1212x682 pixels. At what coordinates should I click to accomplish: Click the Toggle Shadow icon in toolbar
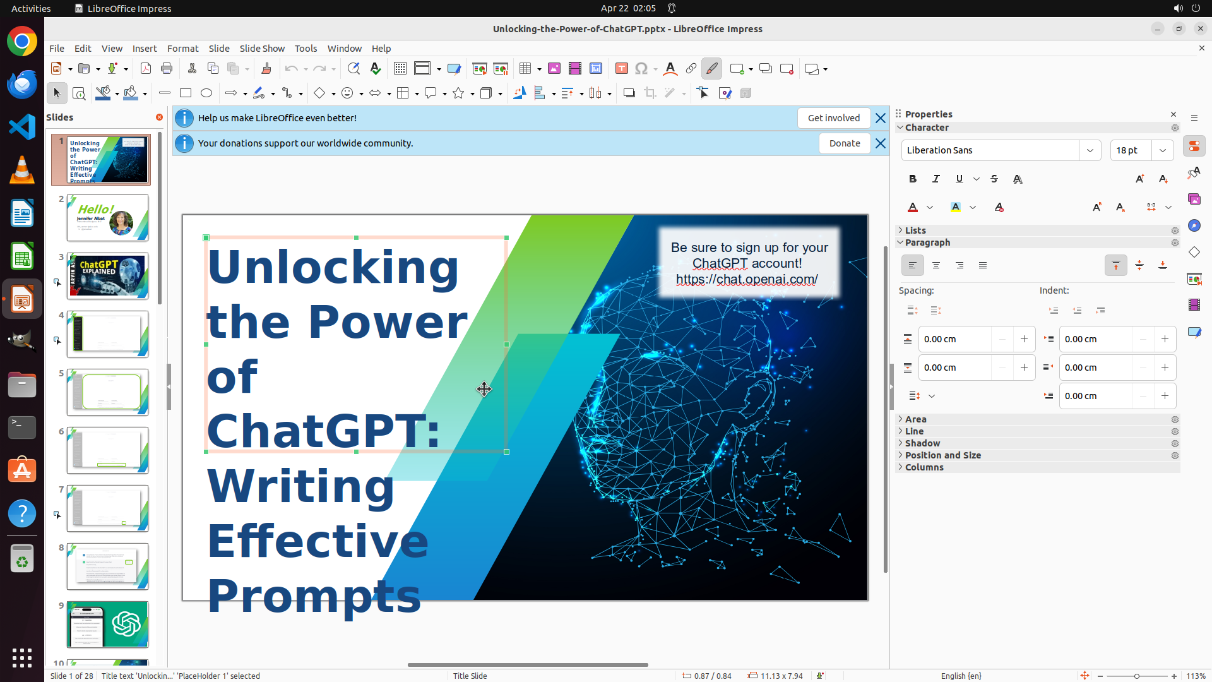pyautogui.click(x=629, y=93)
